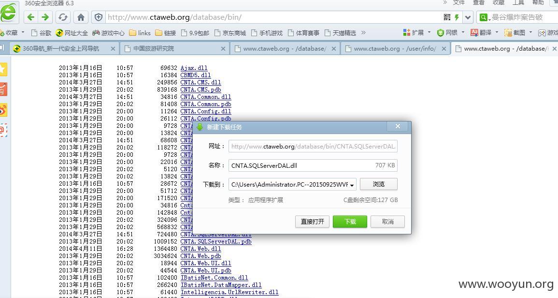Open the 收藏 favorites star button

[9, 33]
